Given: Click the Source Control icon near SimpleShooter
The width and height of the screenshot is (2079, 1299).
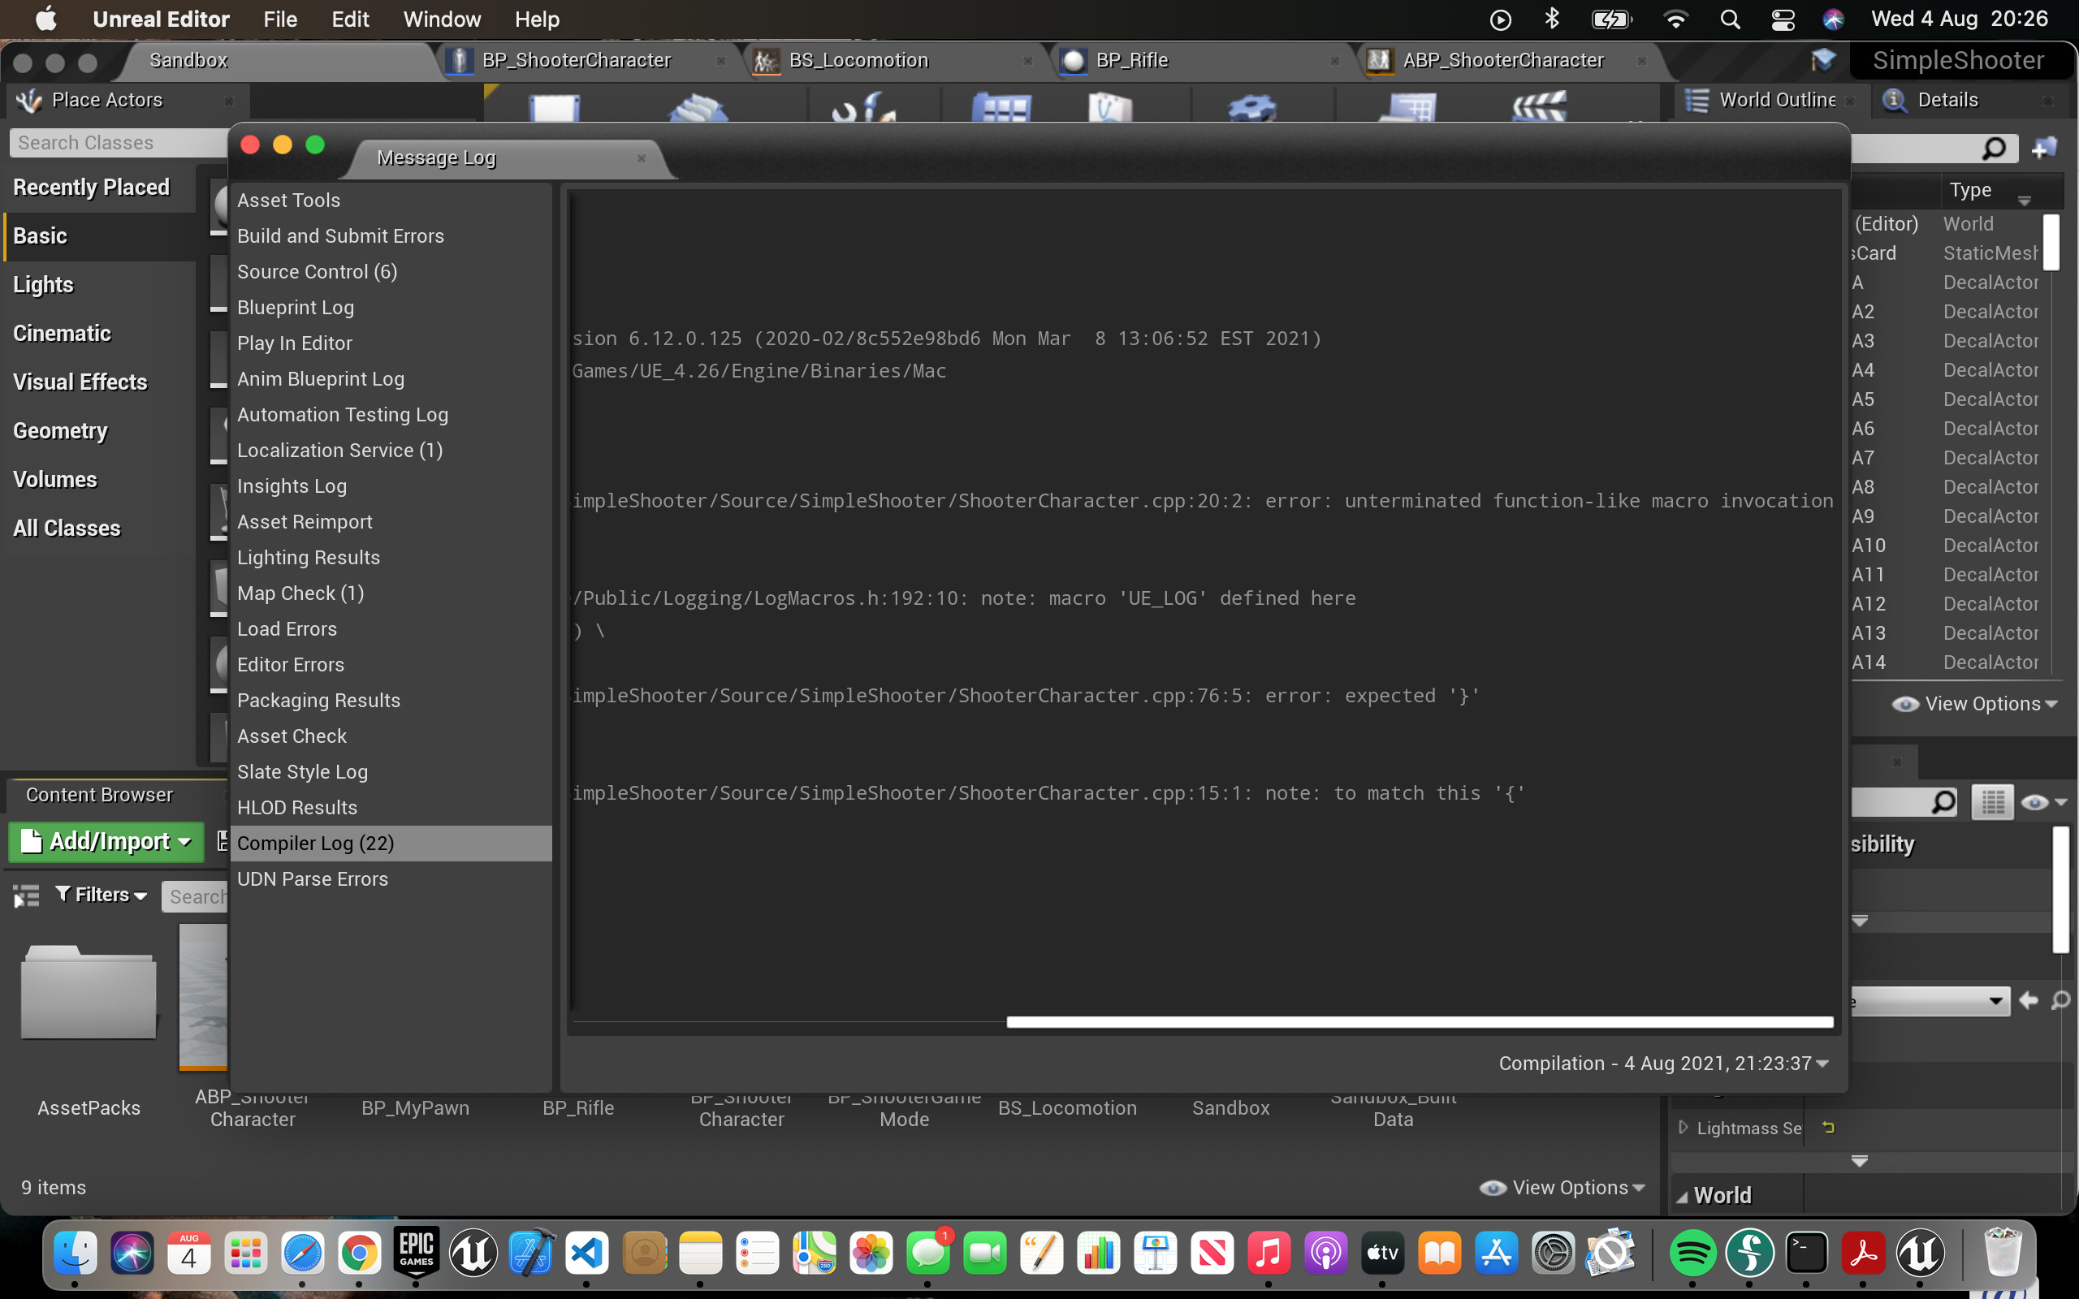Looking at the screenshot, I should point(1823,60).
